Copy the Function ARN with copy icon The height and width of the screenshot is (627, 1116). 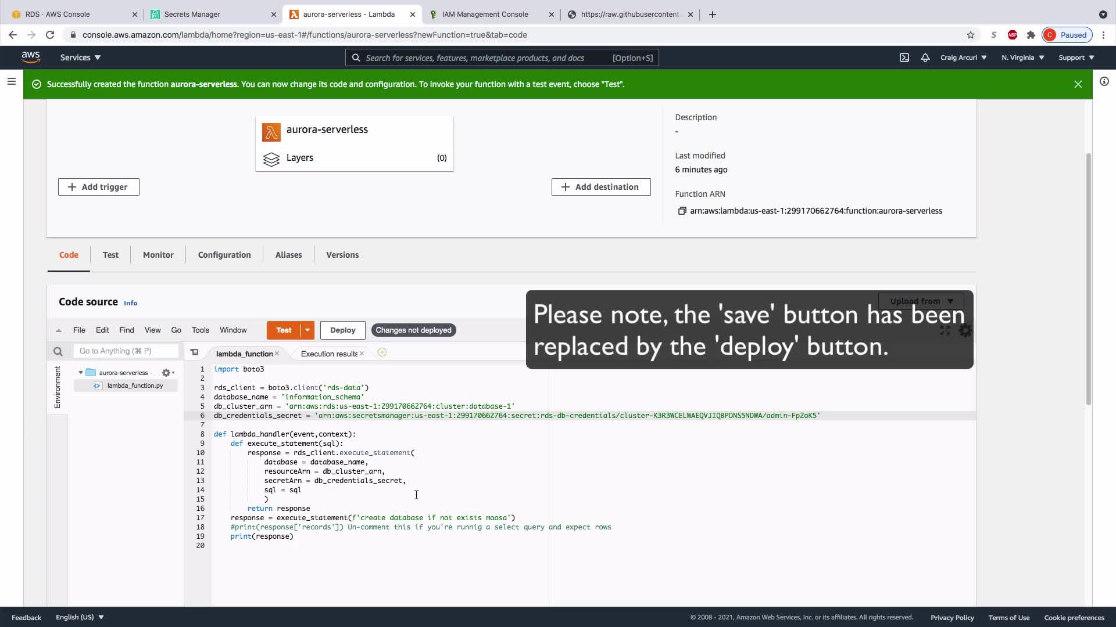click(x=682, y=211)
